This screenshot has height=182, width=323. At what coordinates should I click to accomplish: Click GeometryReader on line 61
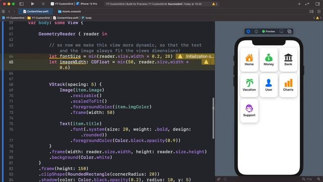57,34
